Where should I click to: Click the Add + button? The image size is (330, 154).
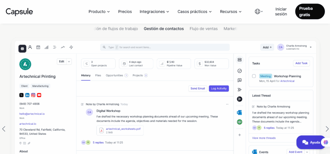click(267, 47)
